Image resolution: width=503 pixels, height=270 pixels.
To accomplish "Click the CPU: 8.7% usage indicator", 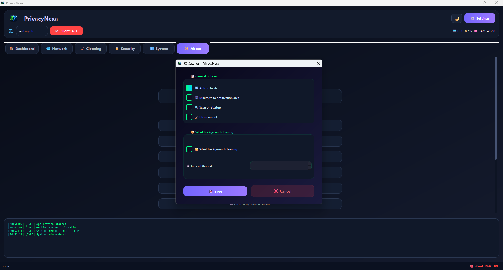I will [462, 31].
